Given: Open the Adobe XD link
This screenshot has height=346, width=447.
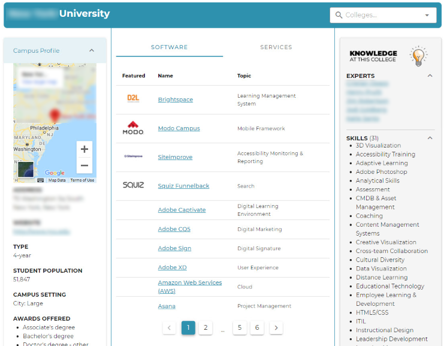Looking at the screenshot, I should pos(173,267).
